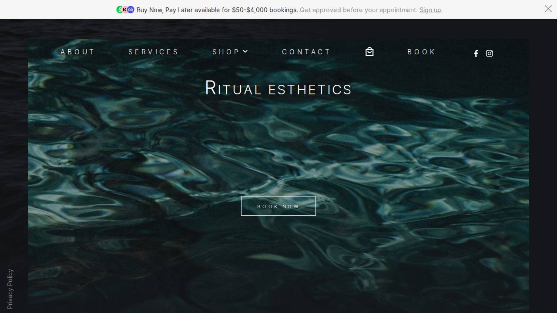Open the SHOP menu
The width and height of the screenshot is (557, 313).
(225, 52)
